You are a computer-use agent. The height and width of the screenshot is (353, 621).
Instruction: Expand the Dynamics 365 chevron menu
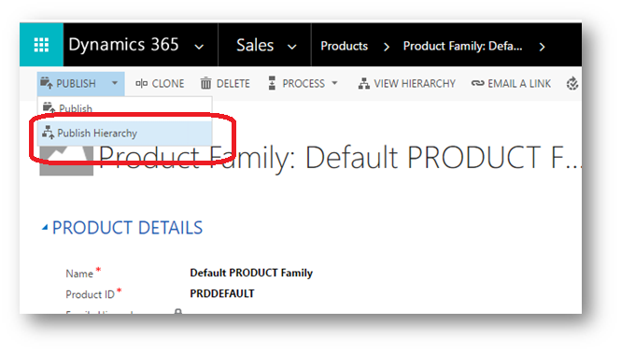(x=199, y=47)
